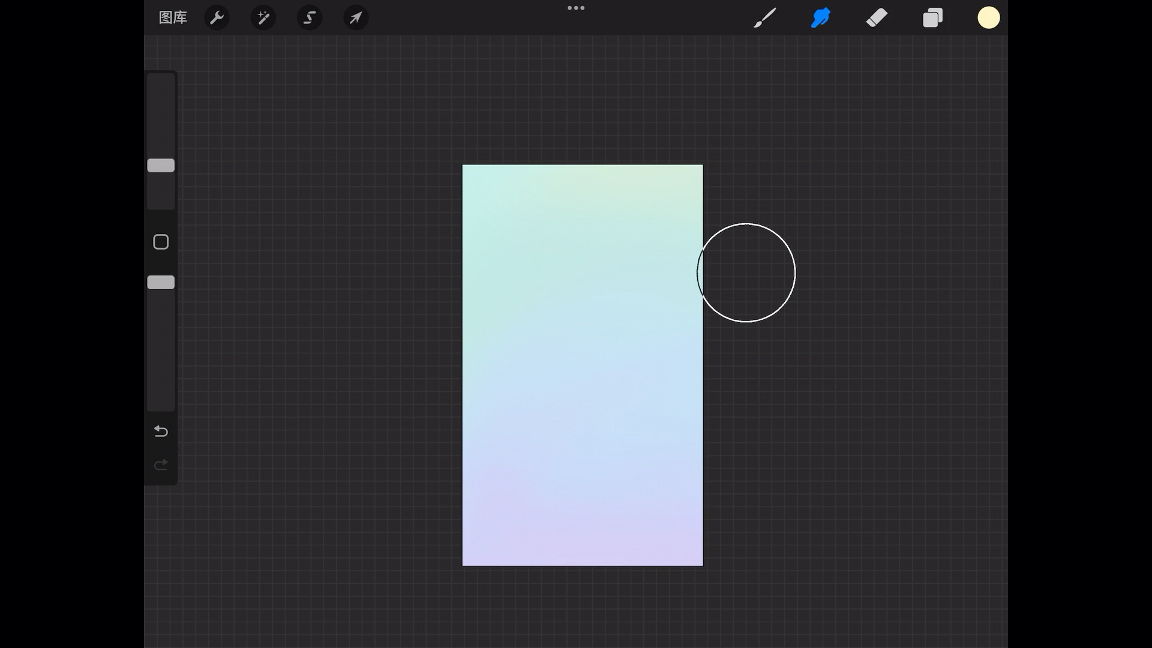1152x648 pixels.
Task: Open the 图库 gallery
Action: pyautogui.click(x=173, y=17)
